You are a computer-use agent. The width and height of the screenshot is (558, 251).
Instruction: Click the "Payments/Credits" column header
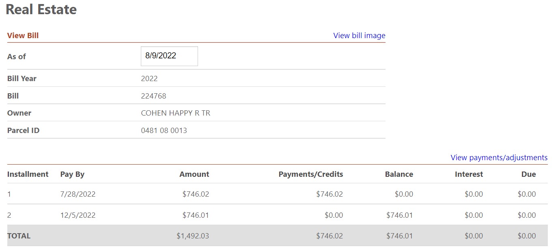coord(310,174)
